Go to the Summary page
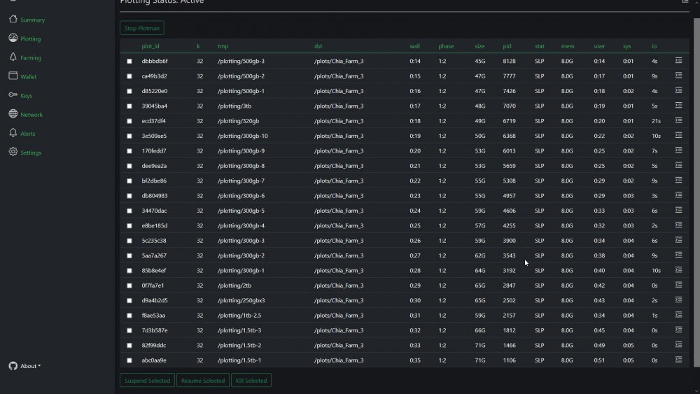700x394 pixels. click(33, 20)
